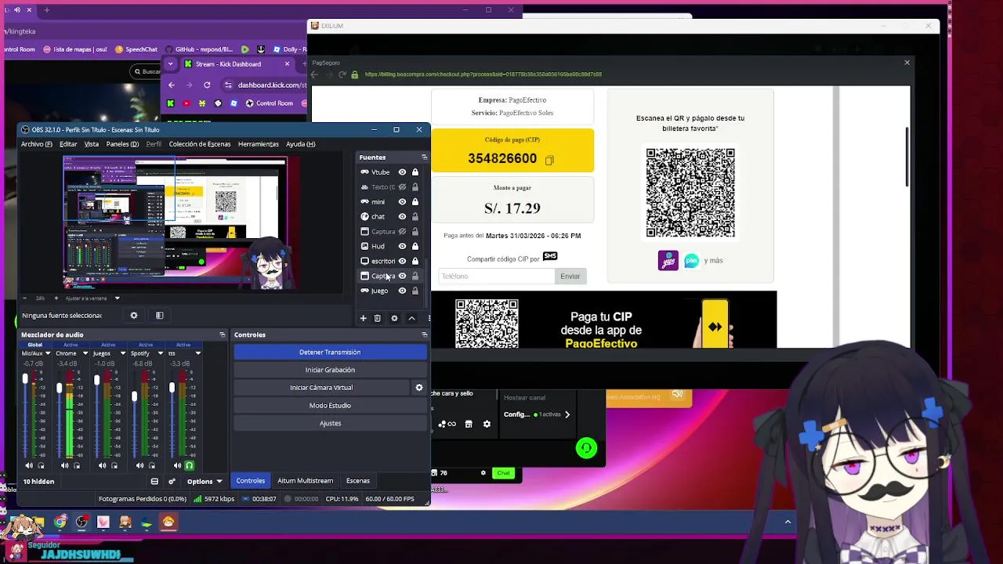1003x564 pixels.
Task: Open the YouTube bookmark icon
Action: 186,103
